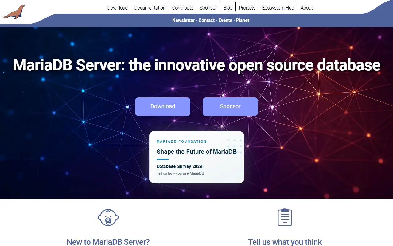The height and width of the screenshot is (246, 393).
Task: Open the Documentation menu item
Action: tap(150, 8)
